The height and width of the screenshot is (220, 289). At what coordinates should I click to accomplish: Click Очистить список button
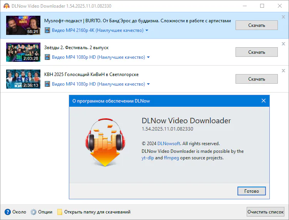tap(266, 212)
